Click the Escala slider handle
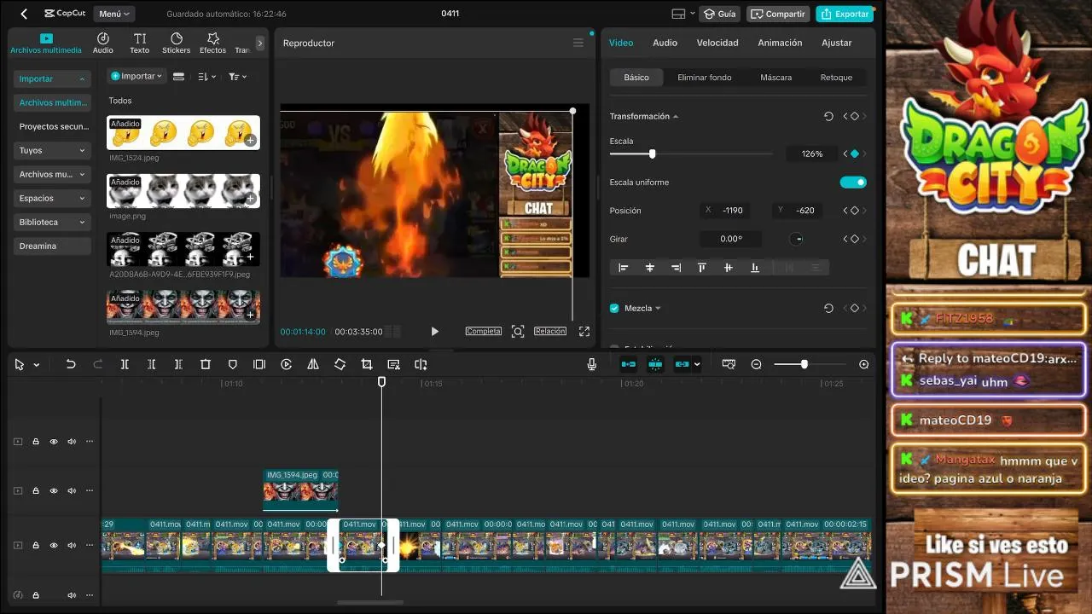This screenshot has height=614, width=1092. [x=653, y=153]
